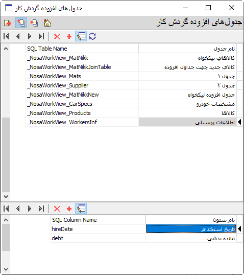Delete column with lower red X

pos(57,209)
